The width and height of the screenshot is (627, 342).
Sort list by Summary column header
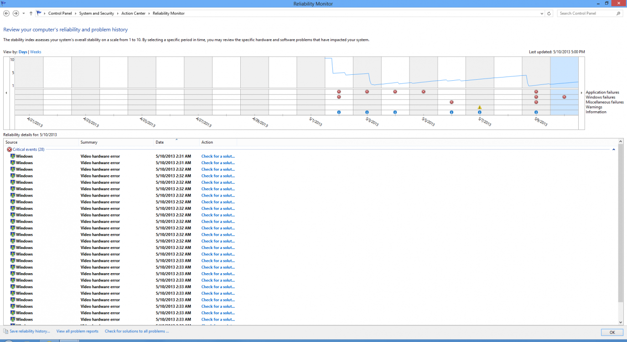pyautogui.click(x=116, y=142)
